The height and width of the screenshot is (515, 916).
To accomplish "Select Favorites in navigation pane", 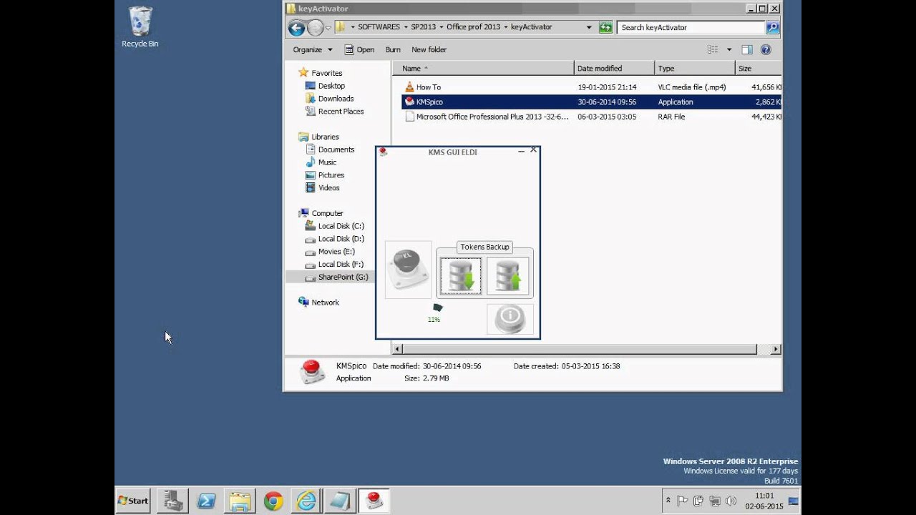I will tap(326, 73).
